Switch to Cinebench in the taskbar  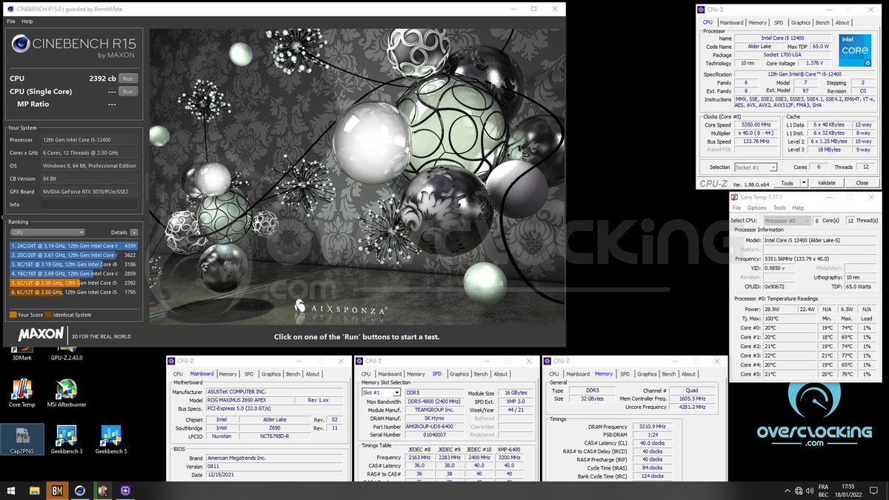click(80, 490)
